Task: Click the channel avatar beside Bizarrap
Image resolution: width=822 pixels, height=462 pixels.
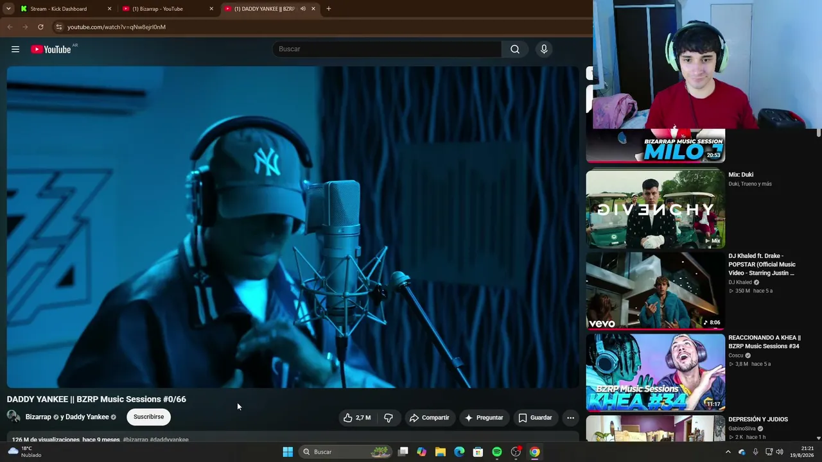Action: [x=13, y=416]
